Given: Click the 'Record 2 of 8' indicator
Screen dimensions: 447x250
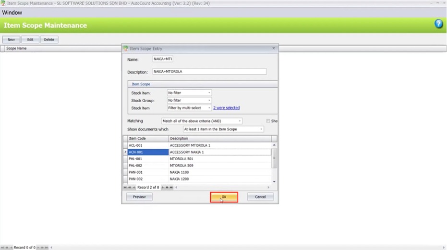Looking at the screenshot, I should click(148, 187).
